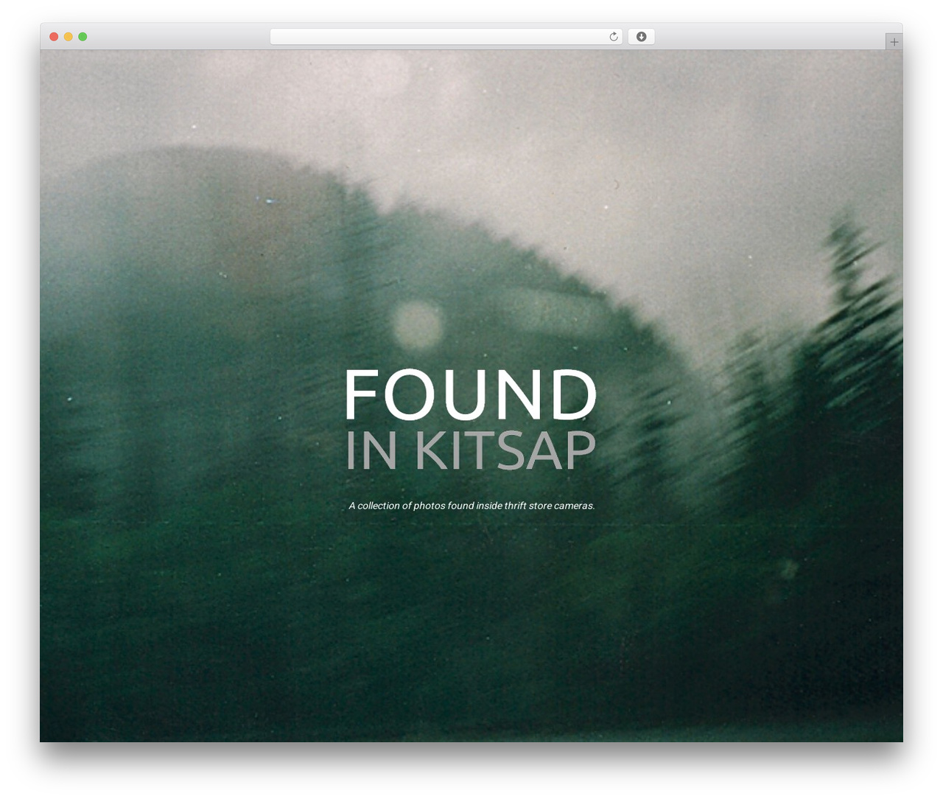Open a new tab with plus button

894,42
